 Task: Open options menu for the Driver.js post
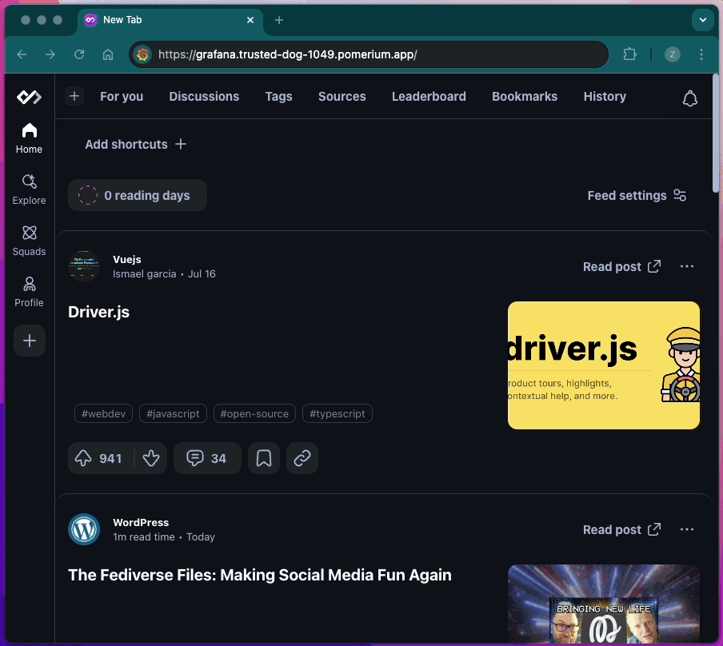[x=686, y=266]
